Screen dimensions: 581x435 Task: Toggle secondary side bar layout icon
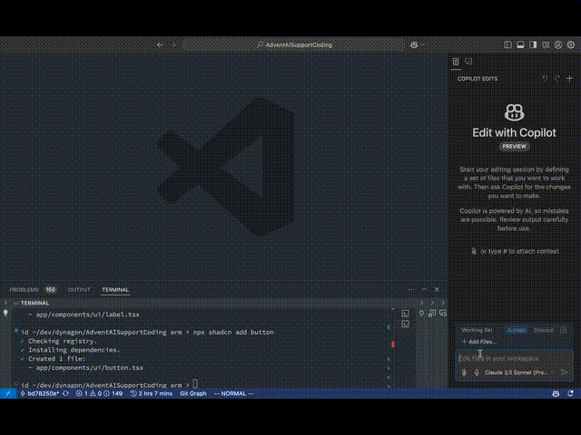point(533,44)
